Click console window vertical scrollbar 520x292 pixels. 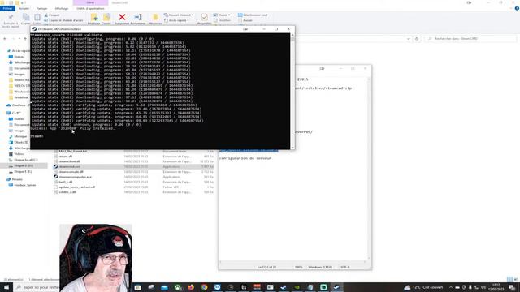(292, 91)
